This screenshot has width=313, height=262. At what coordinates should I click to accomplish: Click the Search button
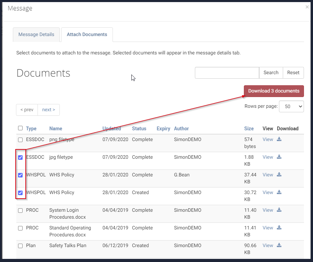point(271,73)
